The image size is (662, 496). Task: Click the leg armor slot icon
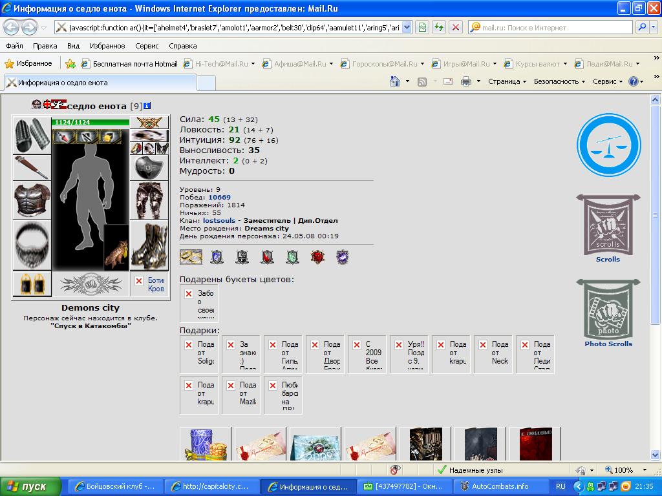(x=149, y=200)
